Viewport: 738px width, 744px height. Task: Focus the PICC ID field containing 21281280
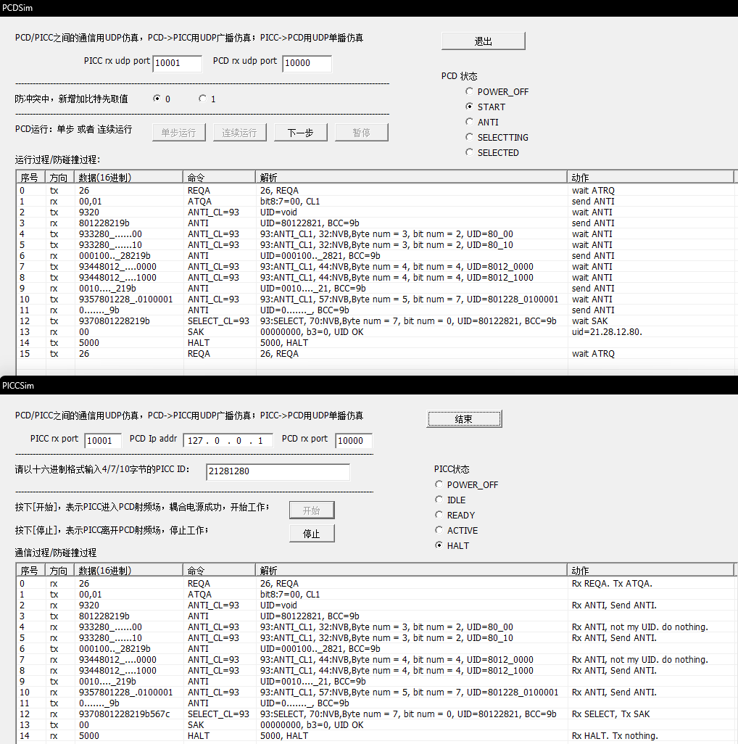tap(278, 471)
